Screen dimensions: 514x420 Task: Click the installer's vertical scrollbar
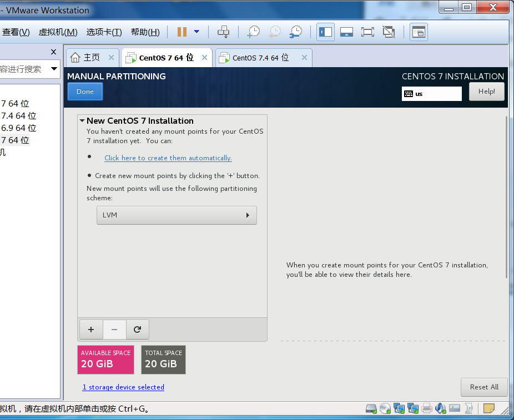pyautogui.click(x=506, y=197)
